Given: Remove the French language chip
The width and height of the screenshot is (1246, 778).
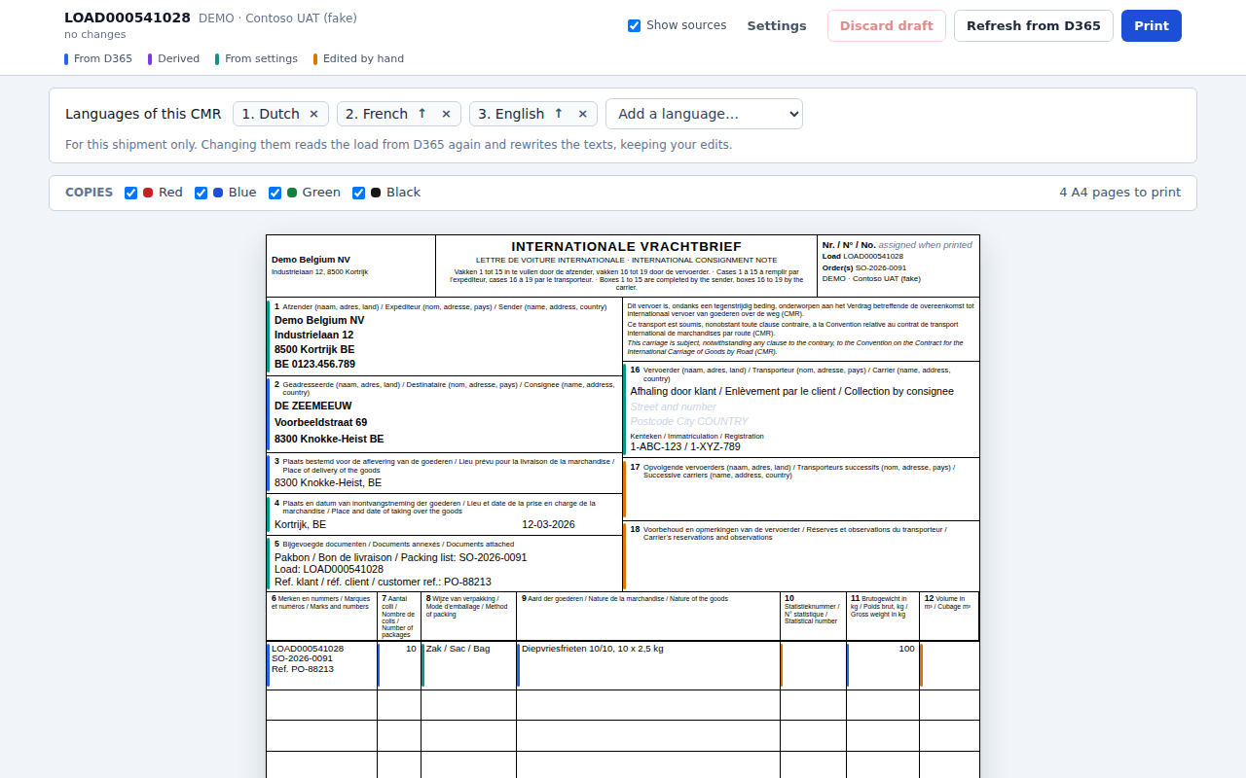Looking at the screenshot, I should coord(446,114).
